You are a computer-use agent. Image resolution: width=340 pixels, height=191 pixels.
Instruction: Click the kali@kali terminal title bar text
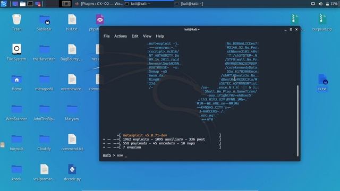coord(192,30)
